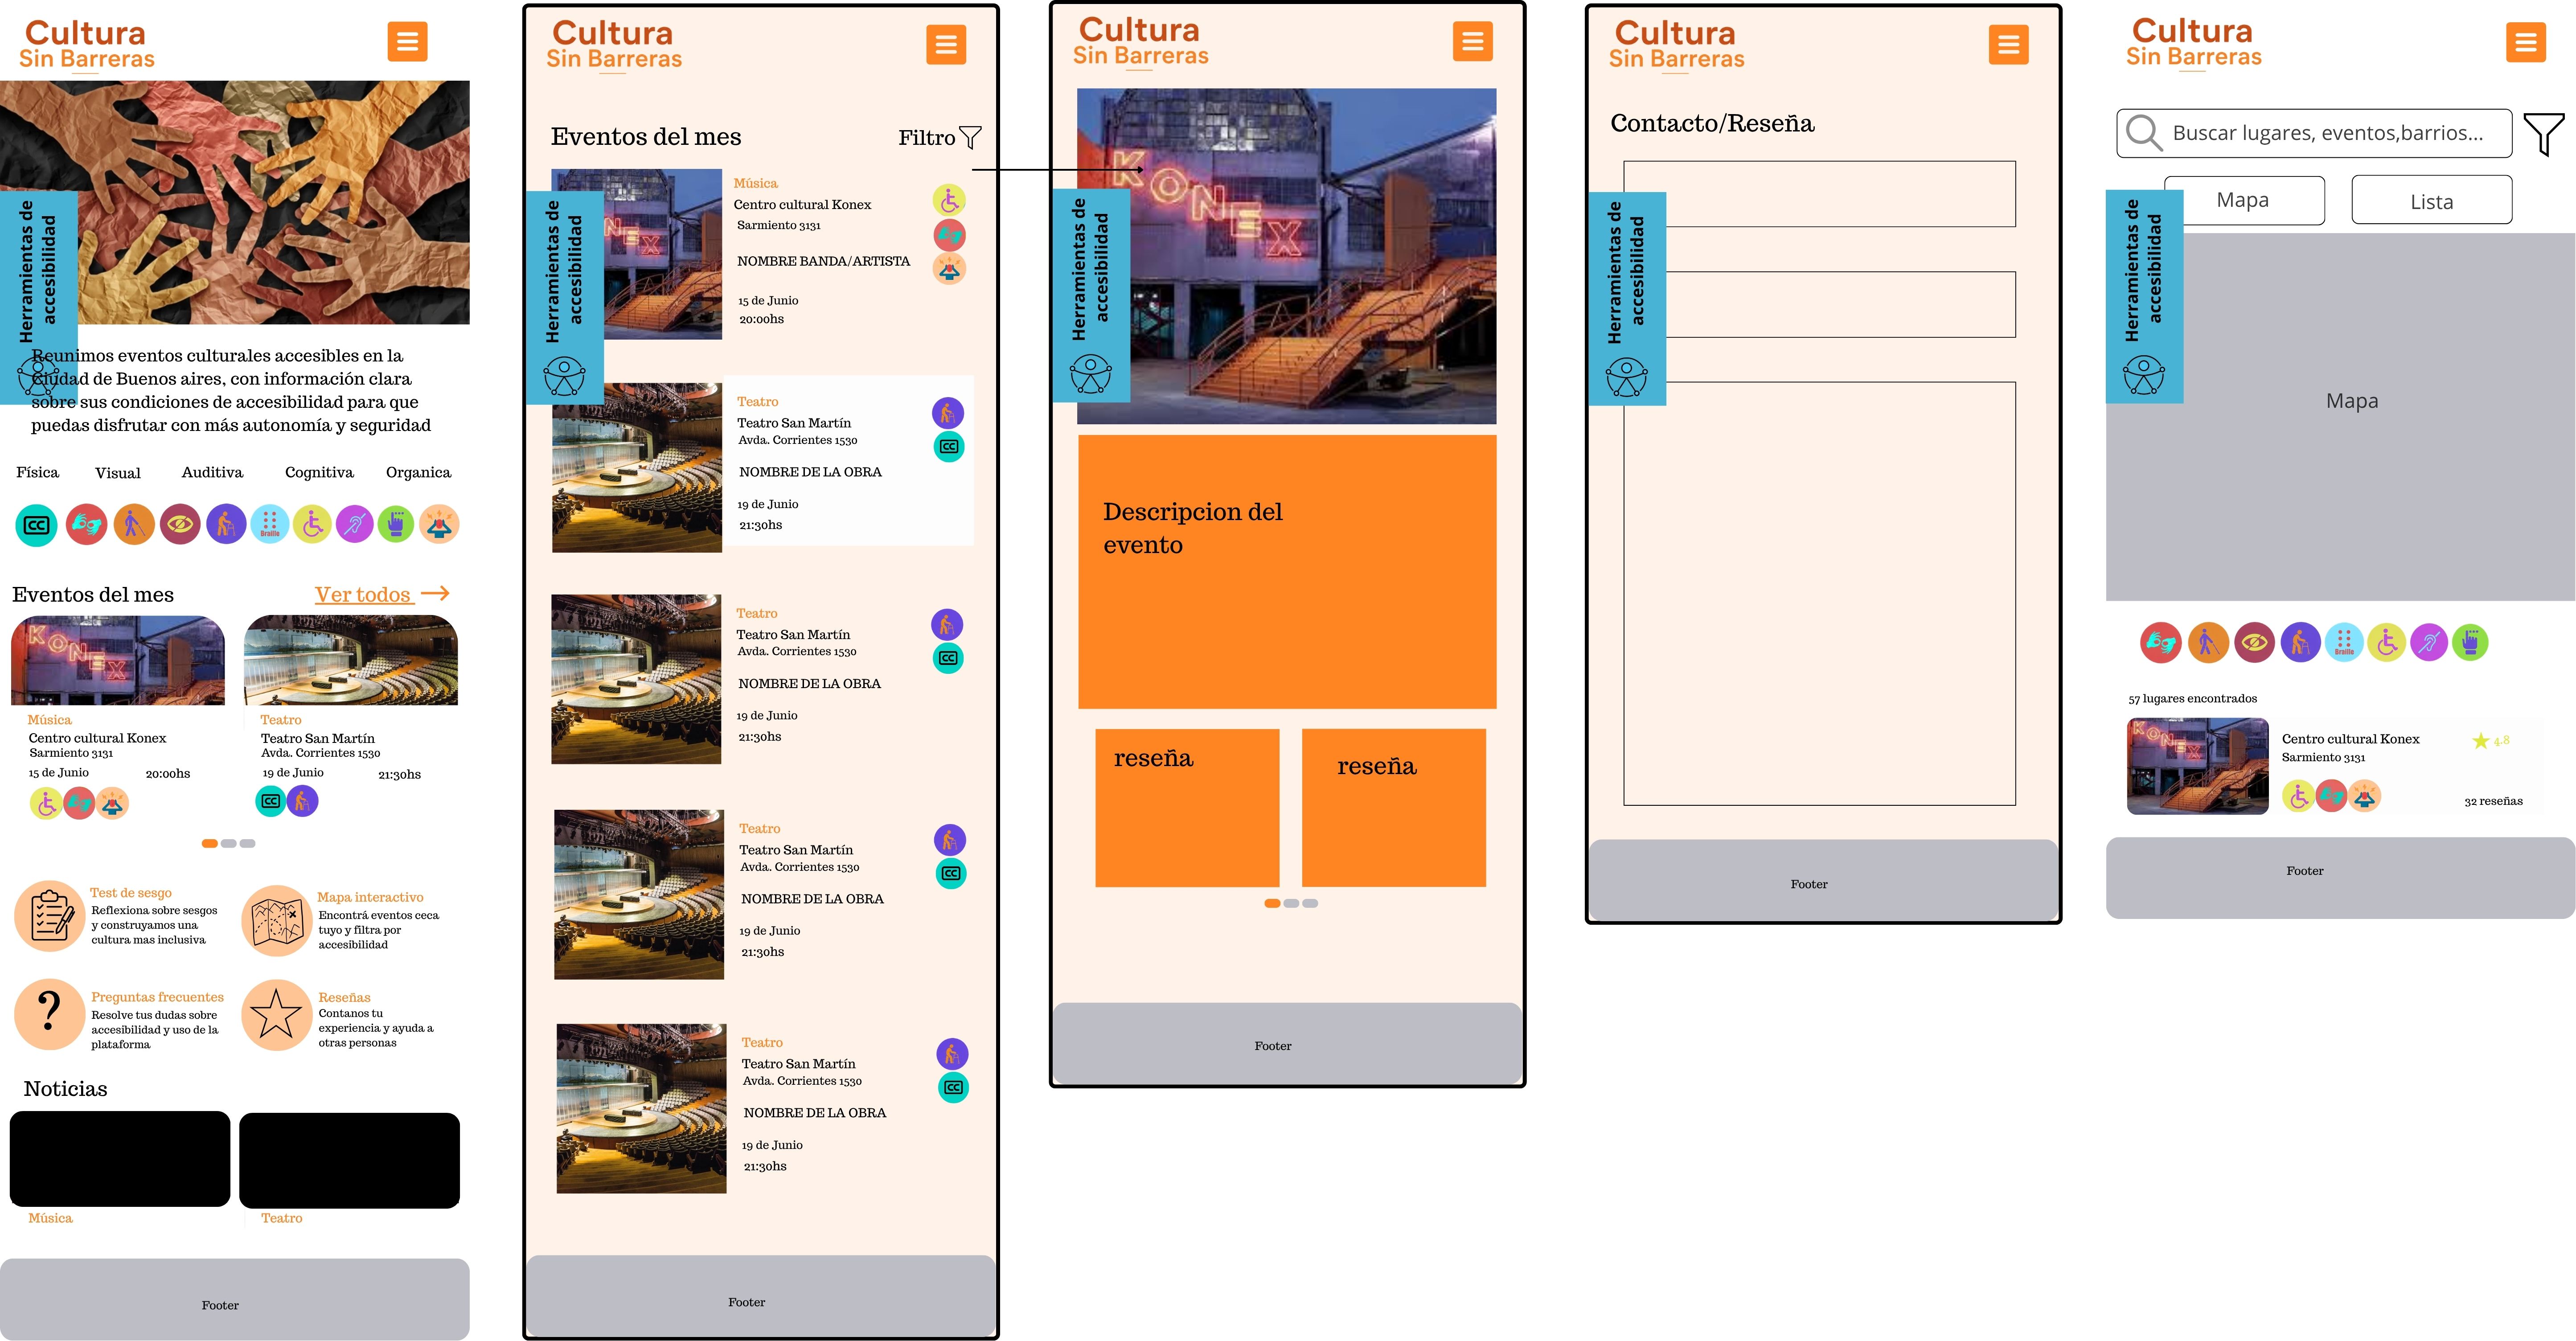2576x1341 pixels.
Task: Open hamburger menu on the event description screen
Action: tap(1472, 41)
